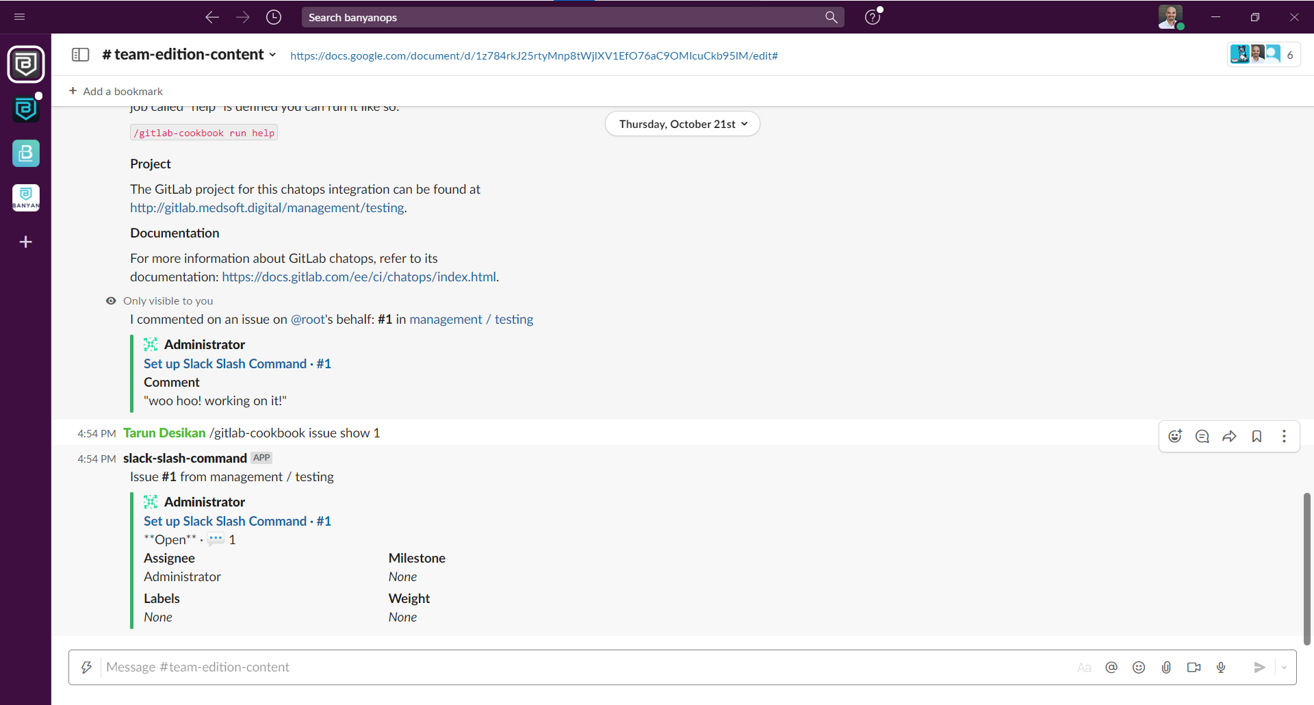Screen dimensions: 1314x705
Task: Open shortcuts lightning bolt menu
Action: 86,667
